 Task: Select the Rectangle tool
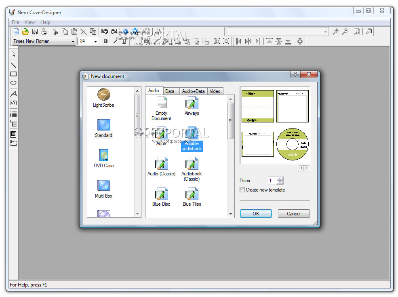(13, 74)
